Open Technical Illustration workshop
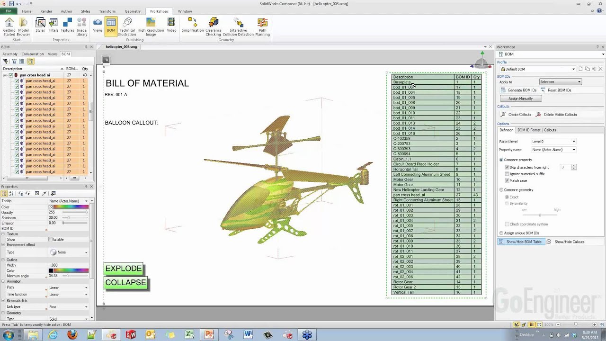Screen dimensions: 606x341 [x=127, y=27]
